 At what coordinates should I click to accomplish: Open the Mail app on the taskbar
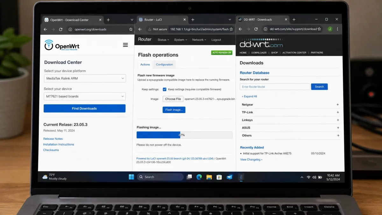click(229, 177)
